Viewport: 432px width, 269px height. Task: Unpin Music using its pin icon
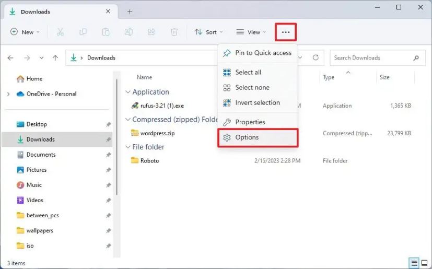pyautogui.click(x=109, y=185)
